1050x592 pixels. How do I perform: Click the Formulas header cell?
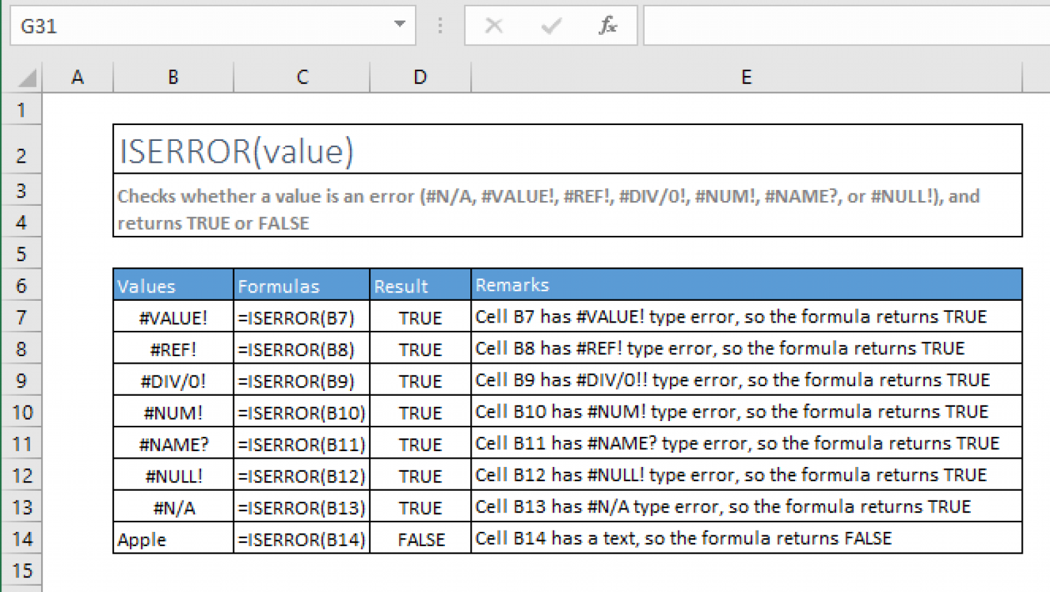pos(301,285)
